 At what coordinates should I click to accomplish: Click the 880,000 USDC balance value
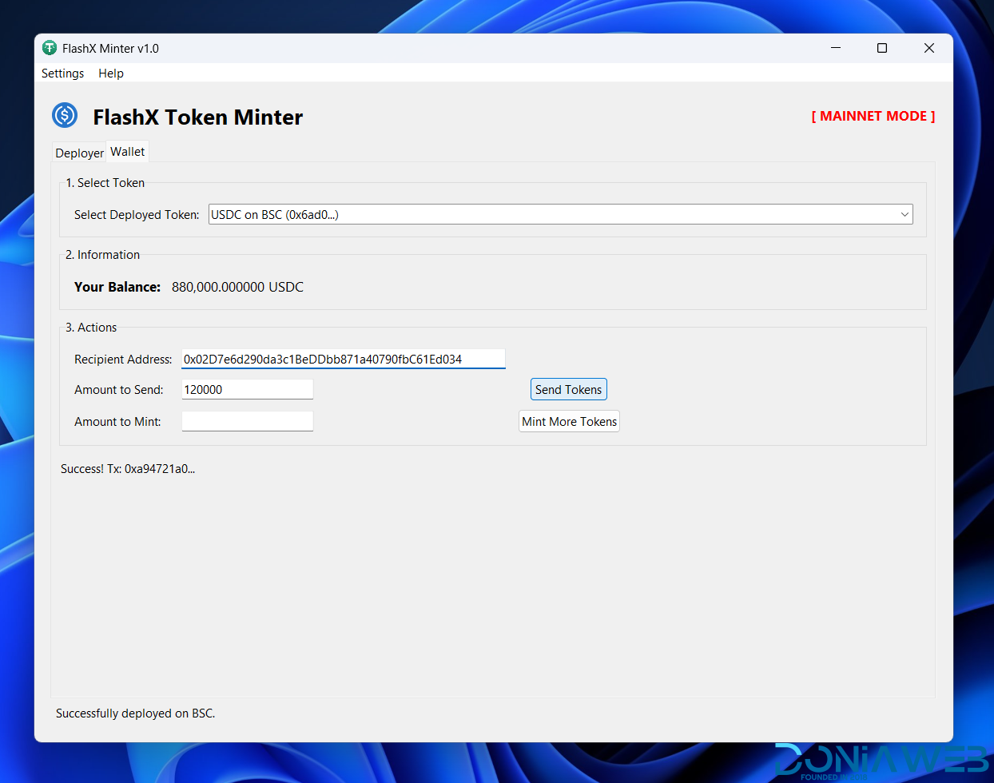pyautogui.click(x=237, y=288)
